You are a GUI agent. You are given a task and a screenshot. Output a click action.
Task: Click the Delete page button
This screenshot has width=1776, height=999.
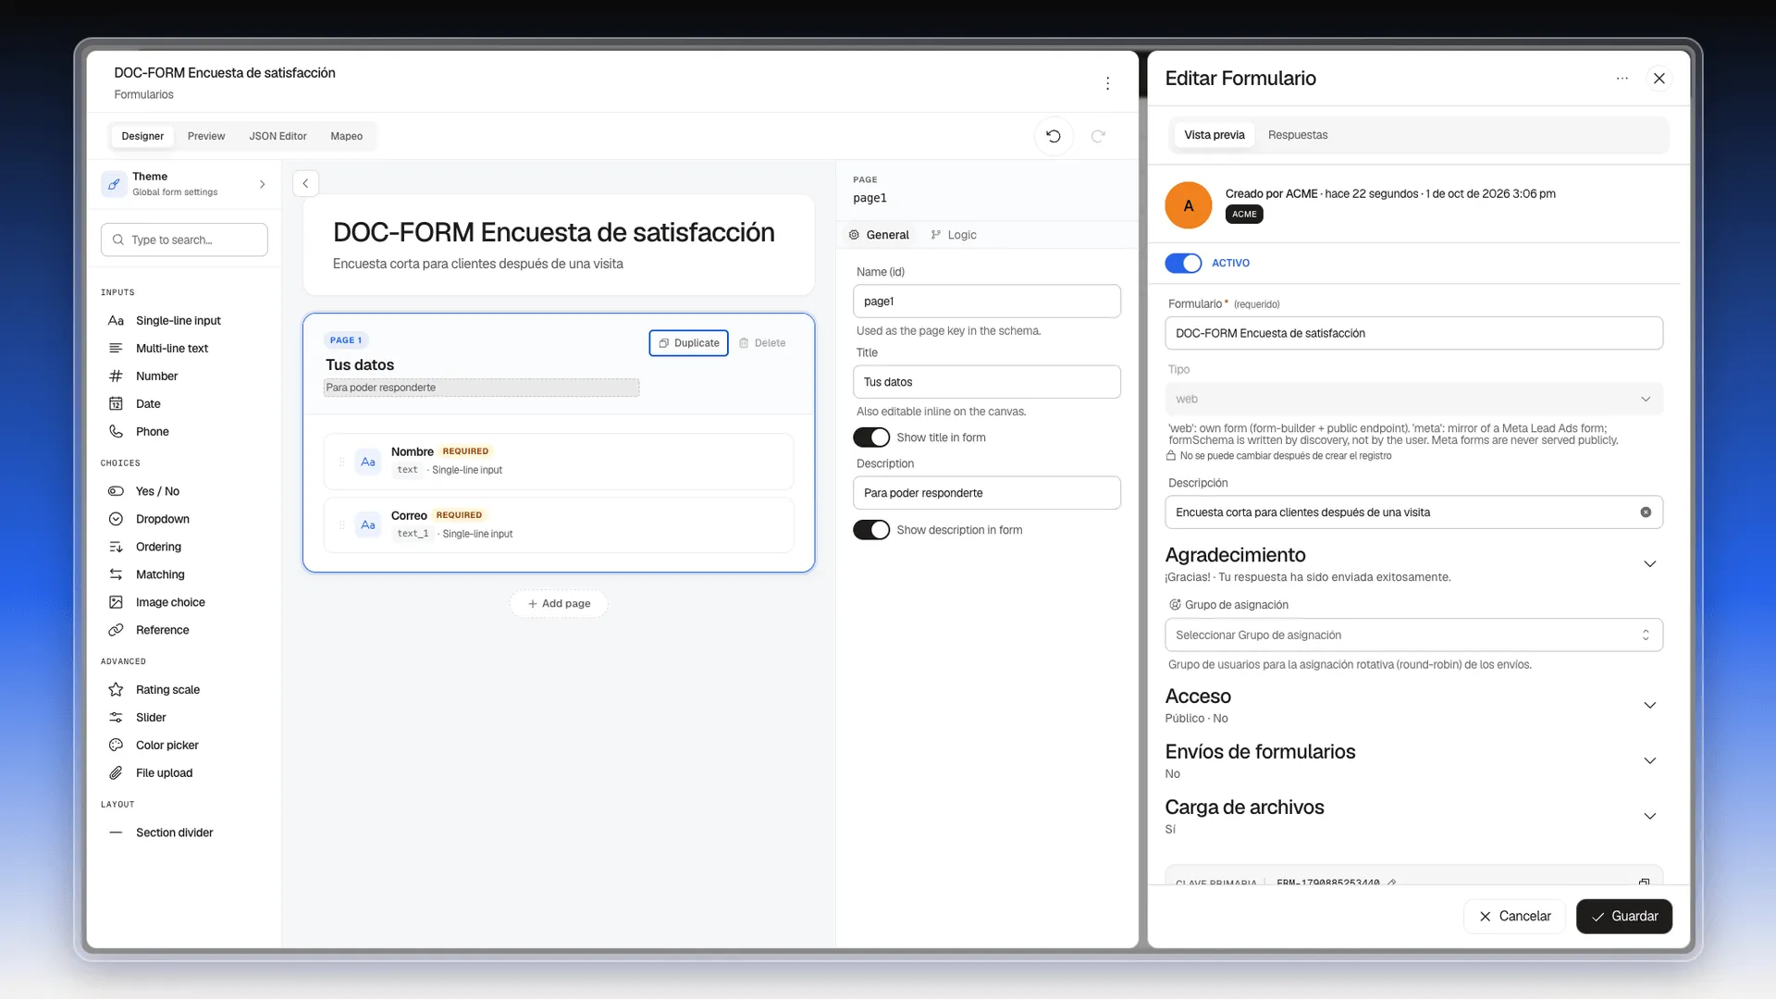[x=762, y=343]
